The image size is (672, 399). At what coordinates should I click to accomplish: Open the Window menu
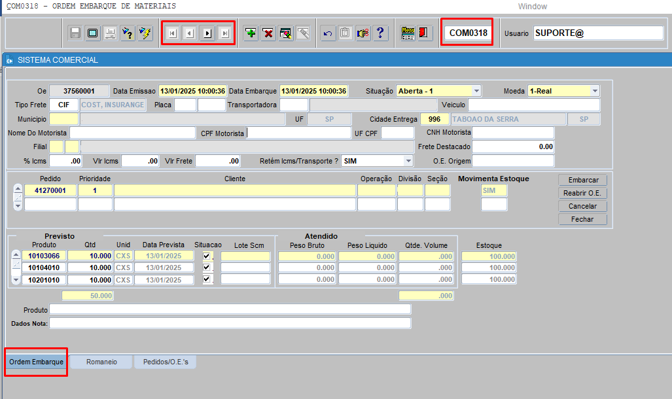pos(532,7)
